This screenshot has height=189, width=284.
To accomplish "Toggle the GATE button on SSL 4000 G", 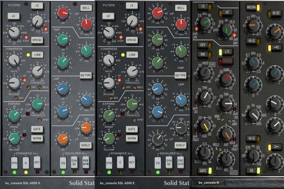I will click(x=37, y=129).
